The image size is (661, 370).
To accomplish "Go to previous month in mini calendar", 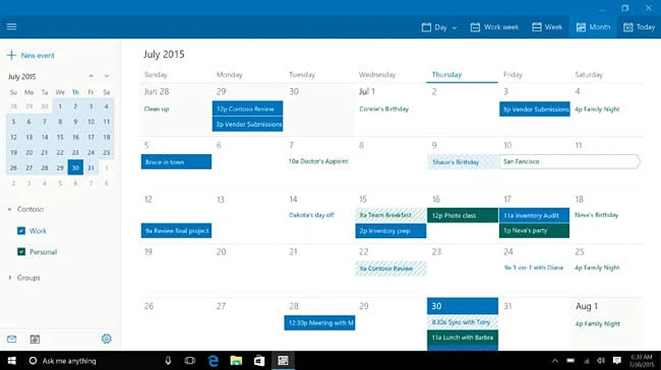I will pyautogui.click(x=91, y=77).
